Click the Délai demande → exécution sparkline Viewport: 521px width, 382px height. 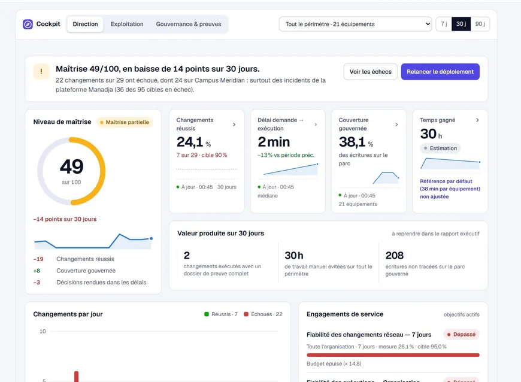pyautogui.click(x=290, y=169)
